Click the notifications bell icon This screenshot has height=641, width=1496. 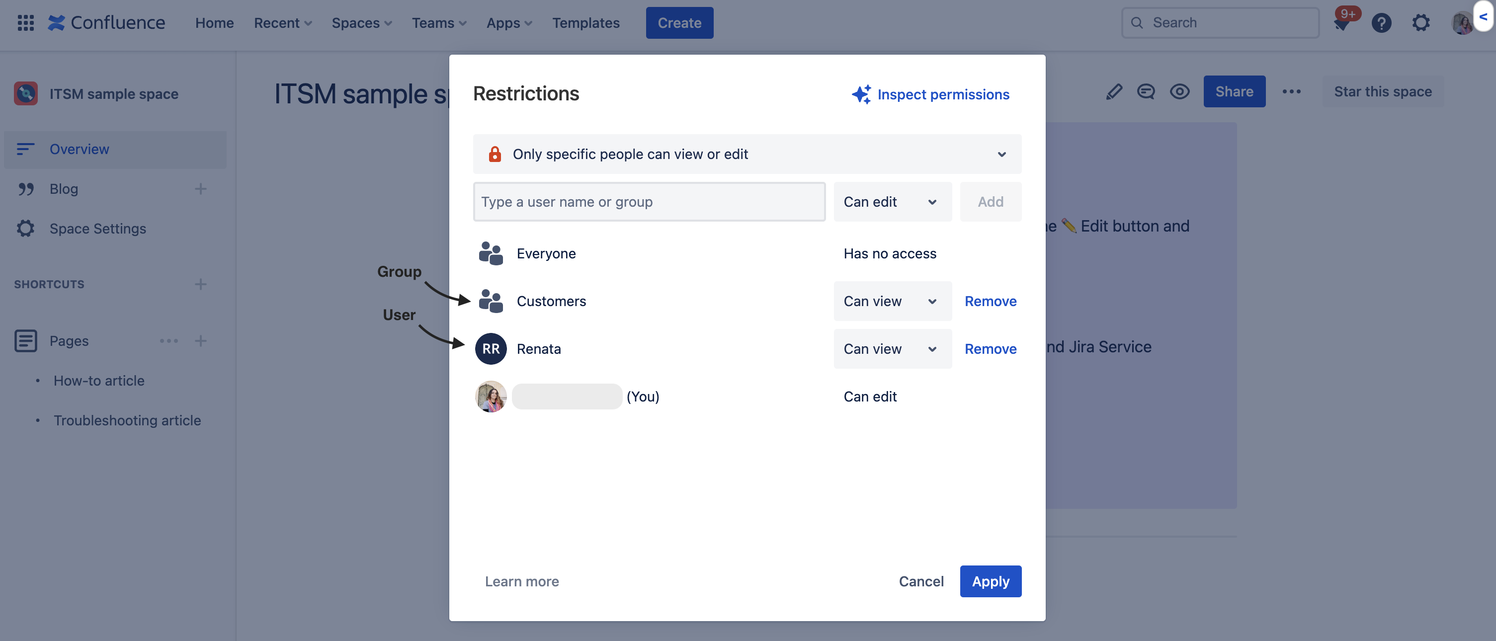[1341, 24]
